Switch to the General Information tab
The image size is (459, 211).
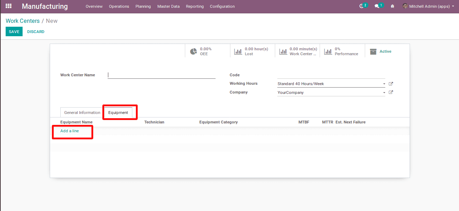click(x=82, y=113)
